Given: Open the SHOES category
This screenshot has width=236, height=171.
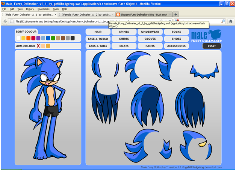Looking at the screenshot, I should [176, 39].
